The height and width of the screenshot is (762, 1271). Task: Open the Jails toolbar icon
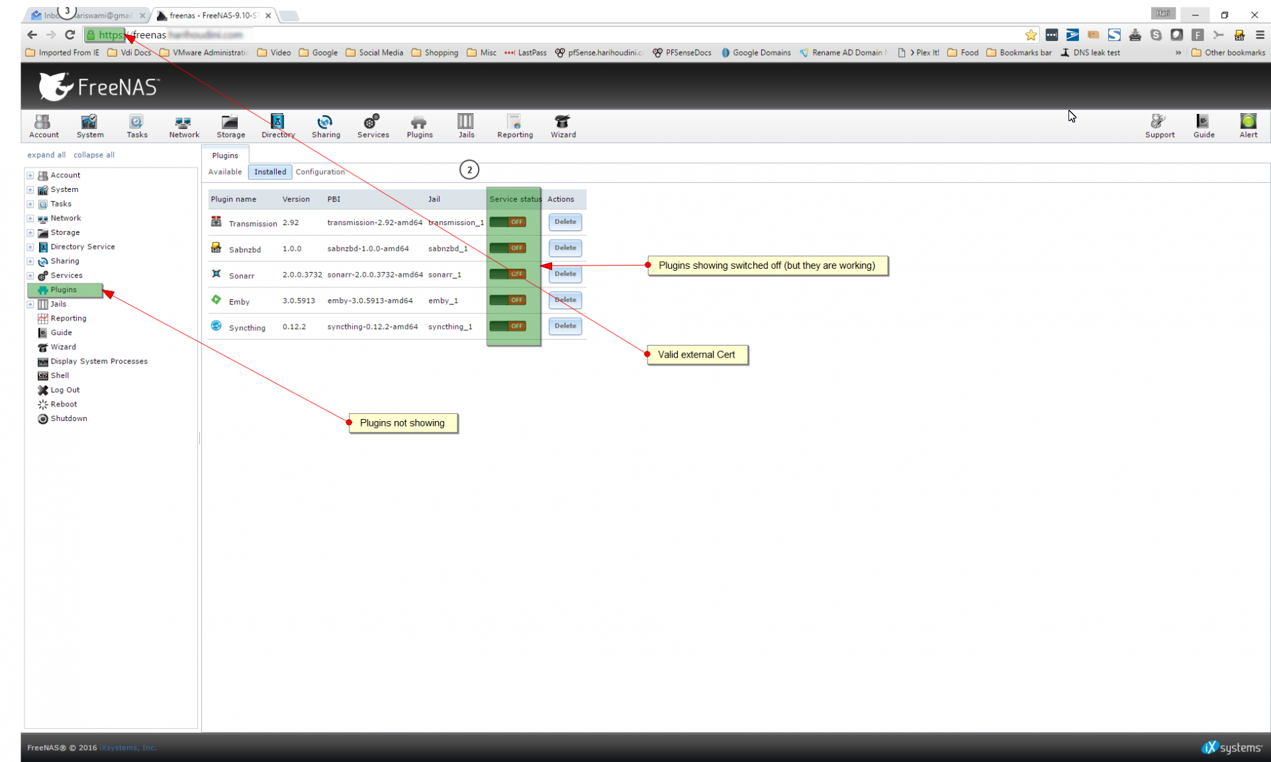pyautogui.click(x=466, y=125)
